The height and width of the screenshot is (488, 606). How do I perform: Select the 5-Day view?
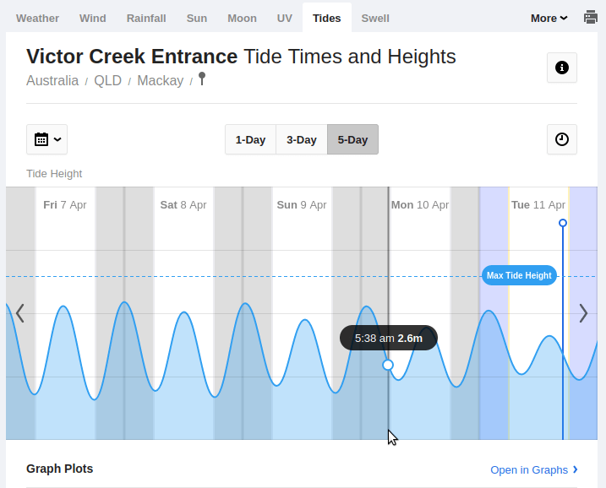(352, 140)
